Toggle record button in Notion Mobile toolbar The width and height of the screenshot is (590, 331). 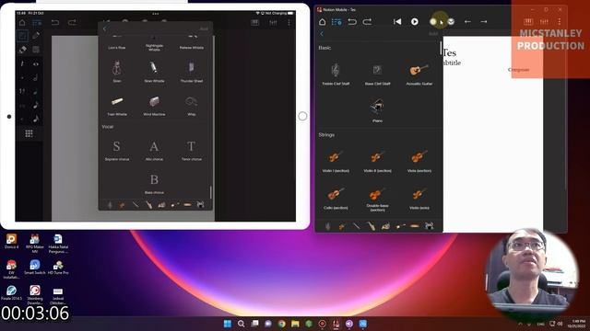433,22
